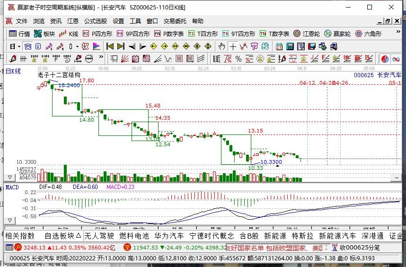This screenshot has height=267, width=406.
Task: Click yellow diamond horizontal compress icon
Action: [x=186, y=46]
